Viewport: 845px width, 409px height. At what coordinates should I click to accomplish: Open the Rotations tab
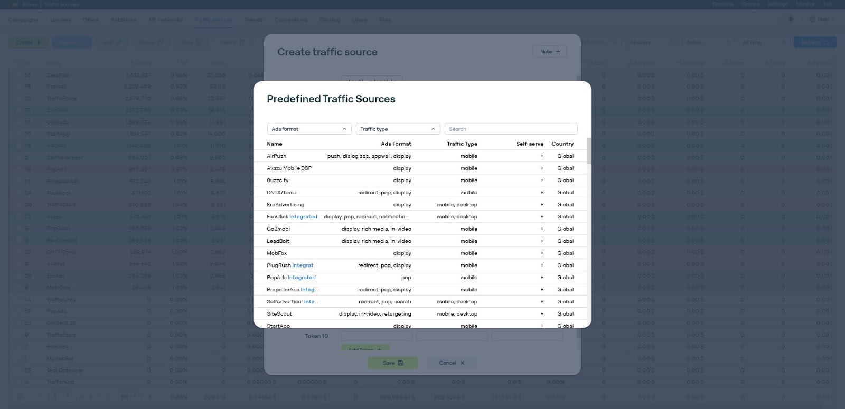tap(124, 20)
